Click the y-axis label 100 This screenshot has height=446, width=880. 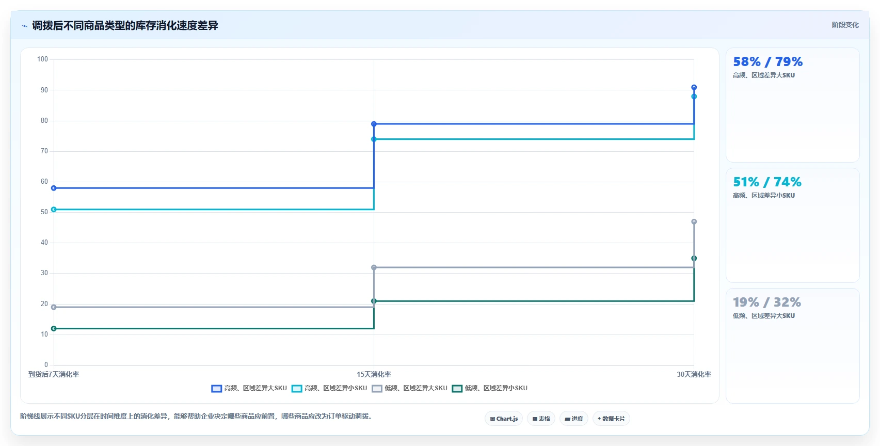pyautogui.click(x=42, y=59)
